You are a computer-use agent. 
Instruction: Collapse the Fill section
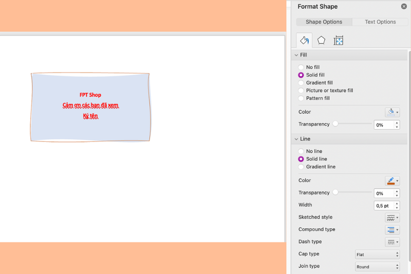(x=296, y=55)
